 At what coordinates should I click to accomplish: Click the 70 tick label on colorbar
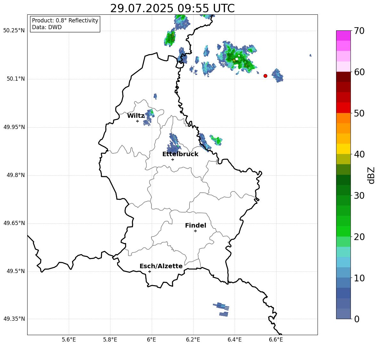[359, 31]
